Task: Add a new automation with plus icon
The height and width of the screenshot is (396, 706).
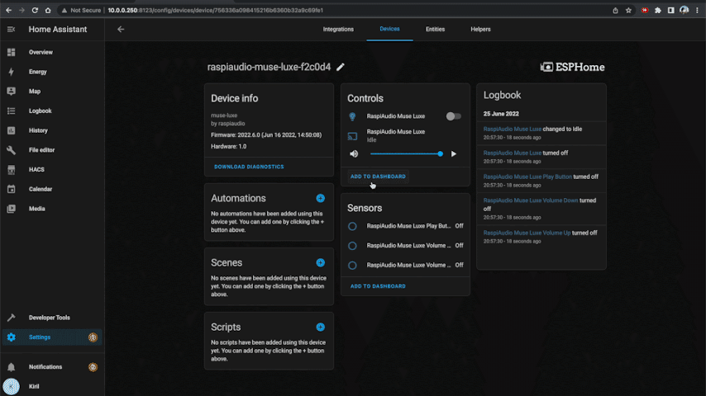Action: click(320, 198)
